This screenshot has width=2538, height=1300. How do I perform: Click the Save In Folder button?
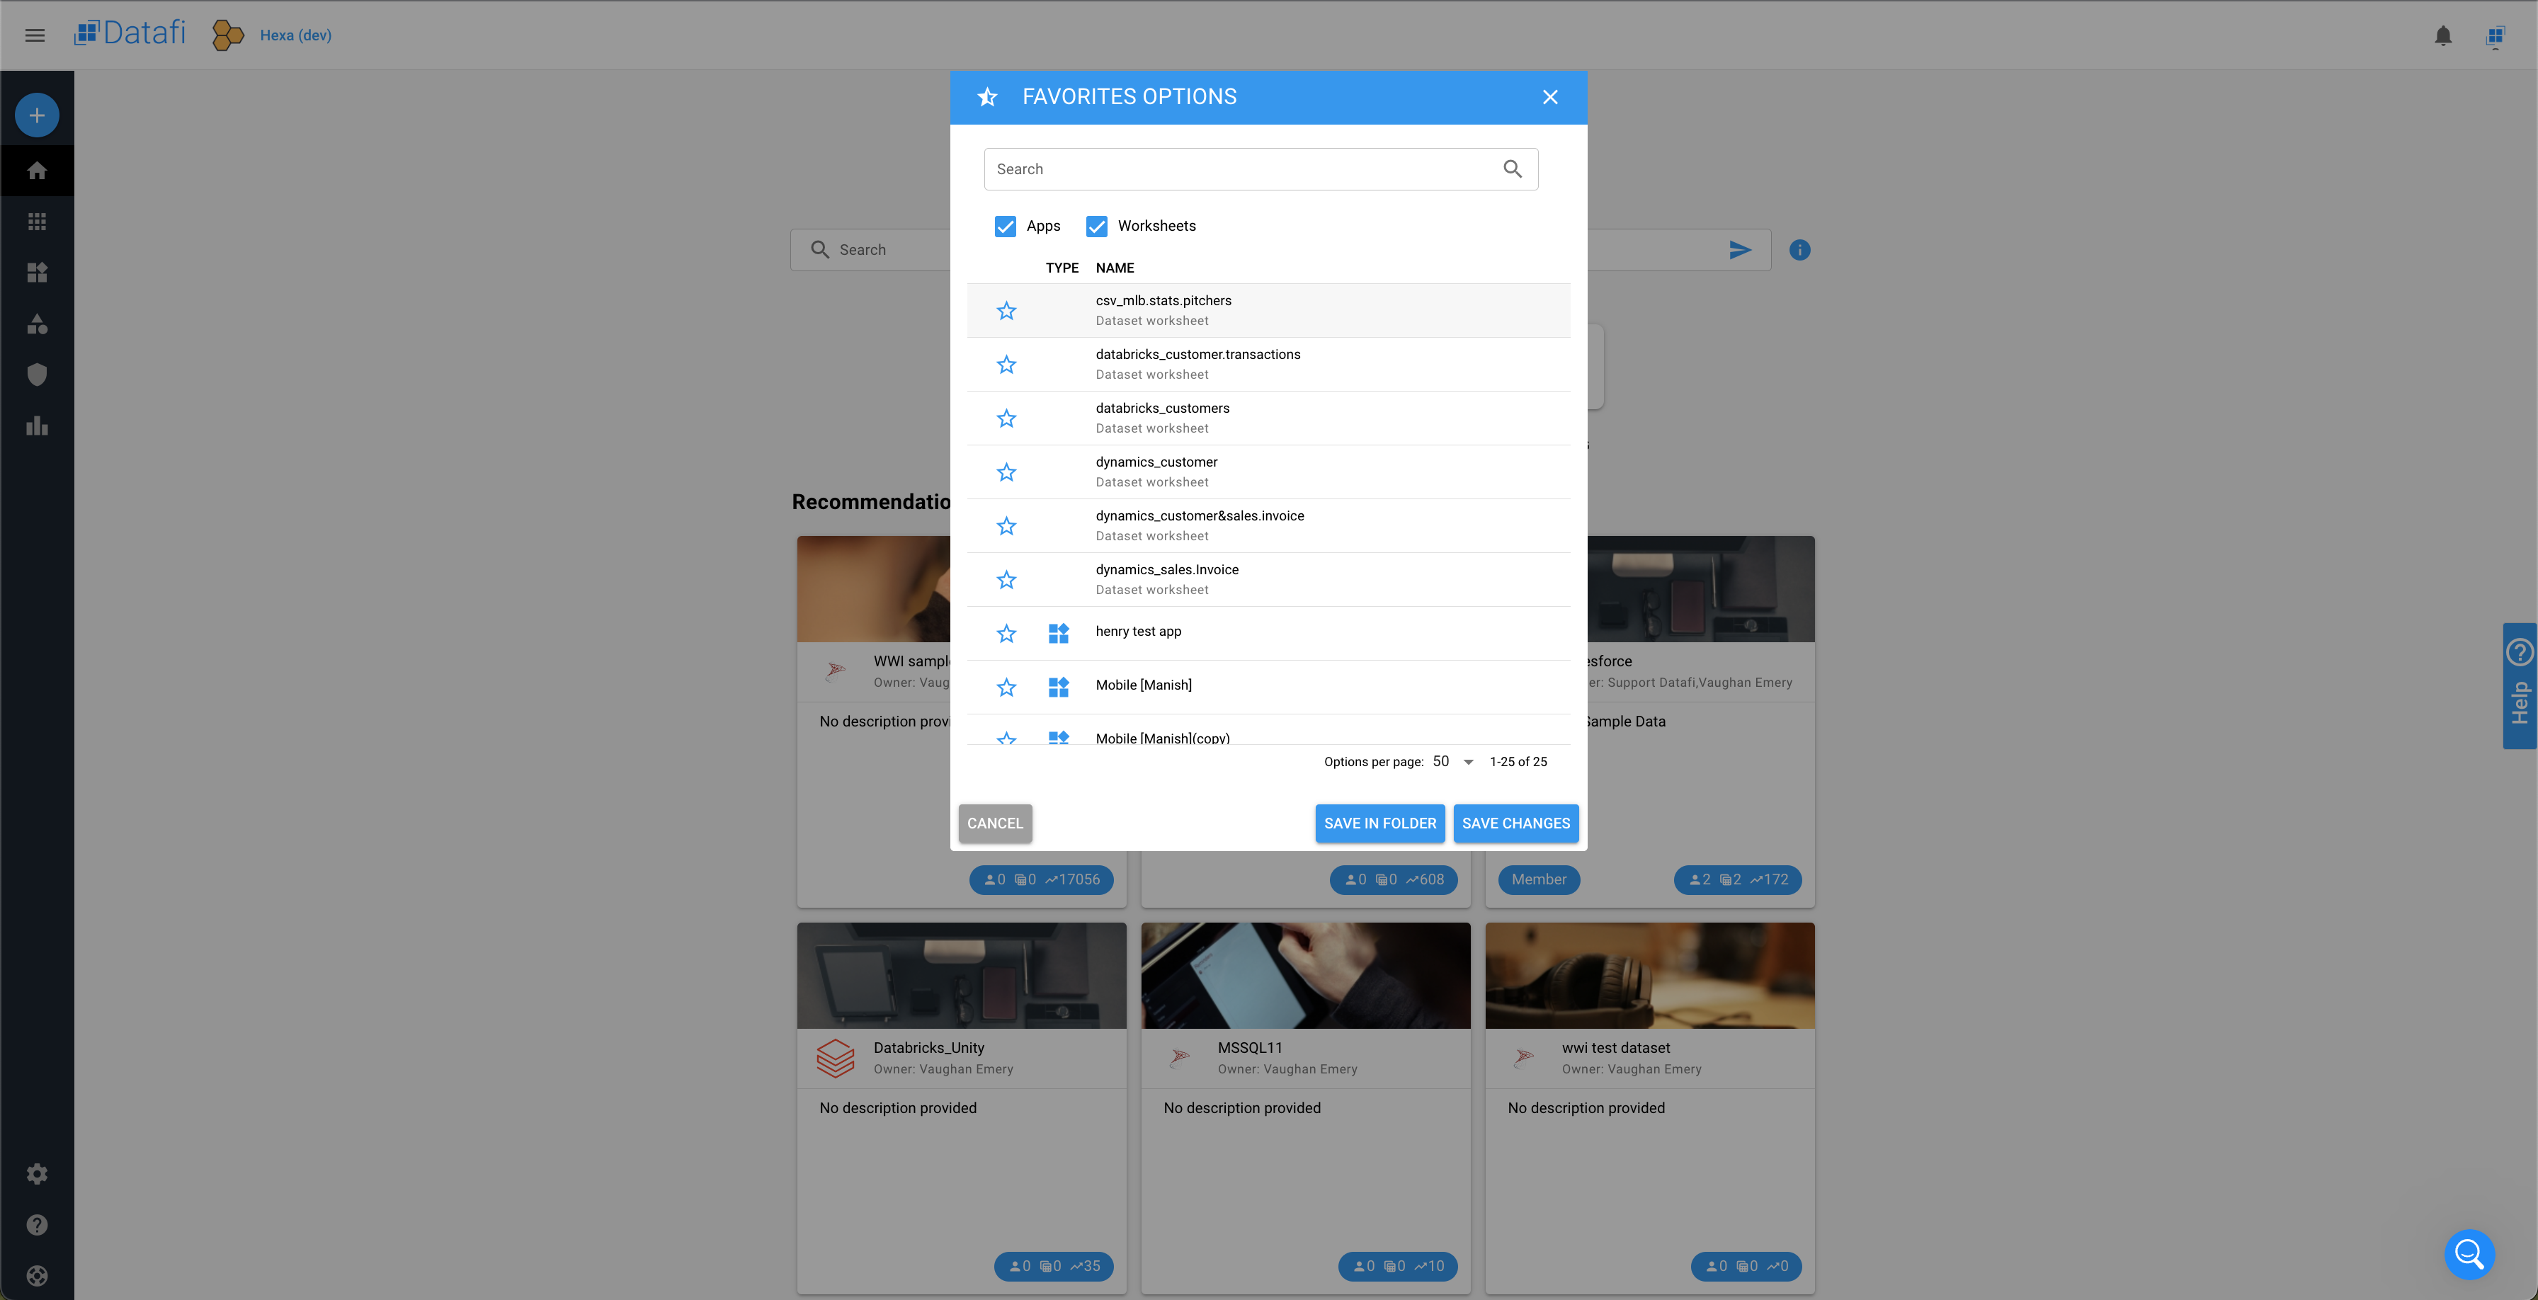tap(1378, 823)
